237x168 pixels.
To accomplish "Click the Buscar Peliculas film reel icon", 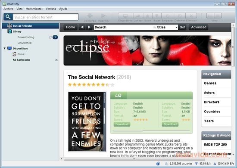I will point(9,26).
